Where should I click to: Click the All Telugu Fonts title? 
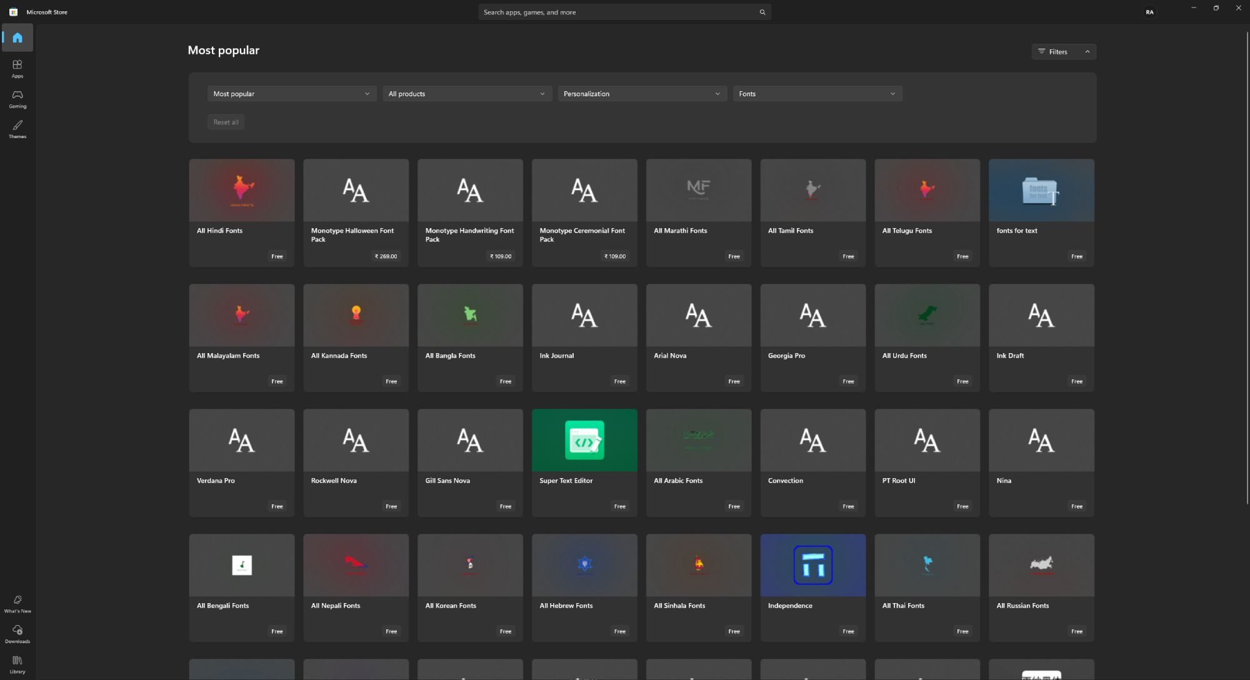[x=907, y=231]
